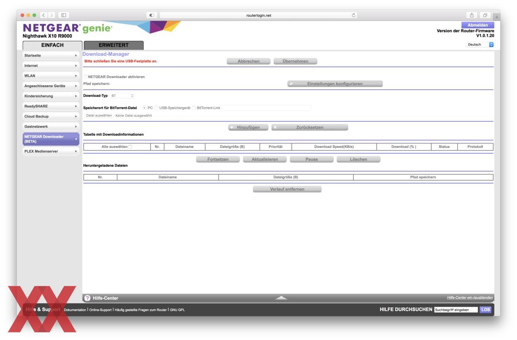Open the Safari share menu
Image resolution: width=517 pixels, height=340 pixels.
coord(471,15)
